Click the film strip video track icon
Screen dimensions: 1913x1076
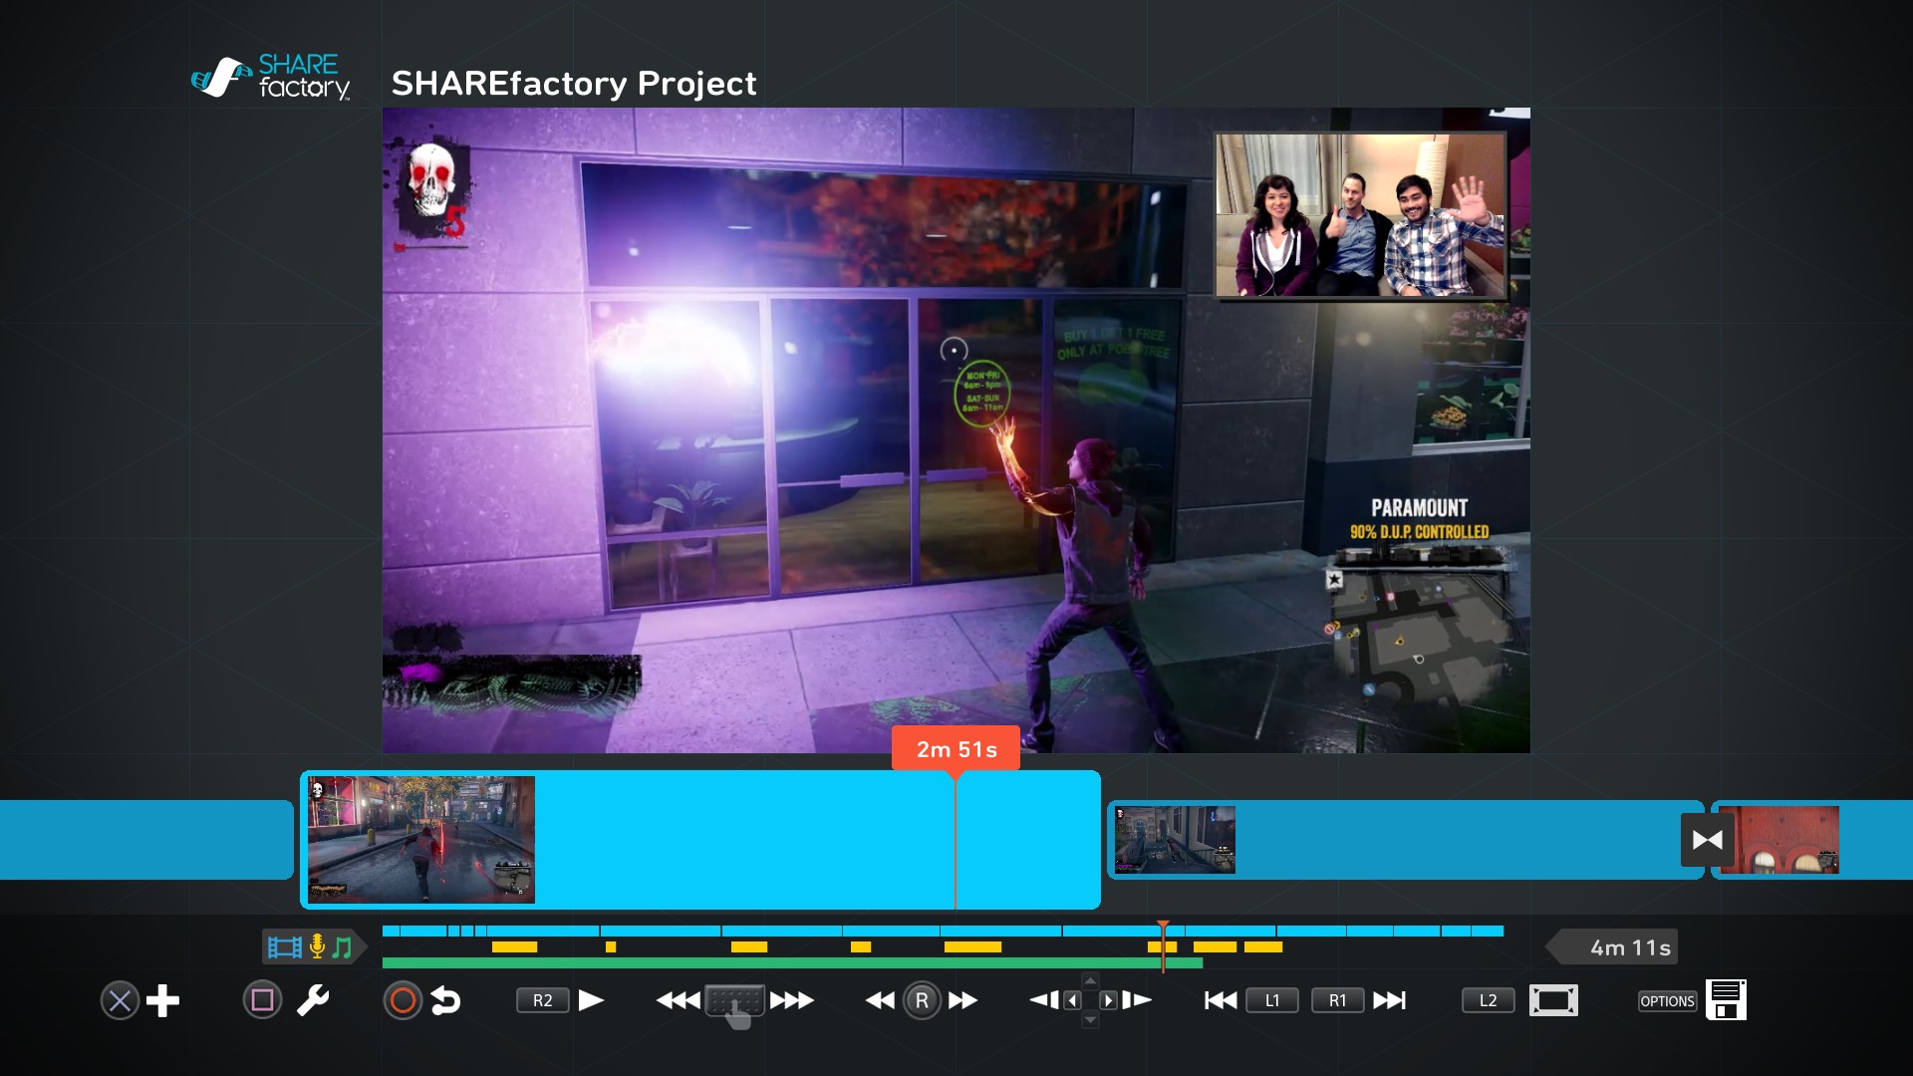click(x=284, y=946)
